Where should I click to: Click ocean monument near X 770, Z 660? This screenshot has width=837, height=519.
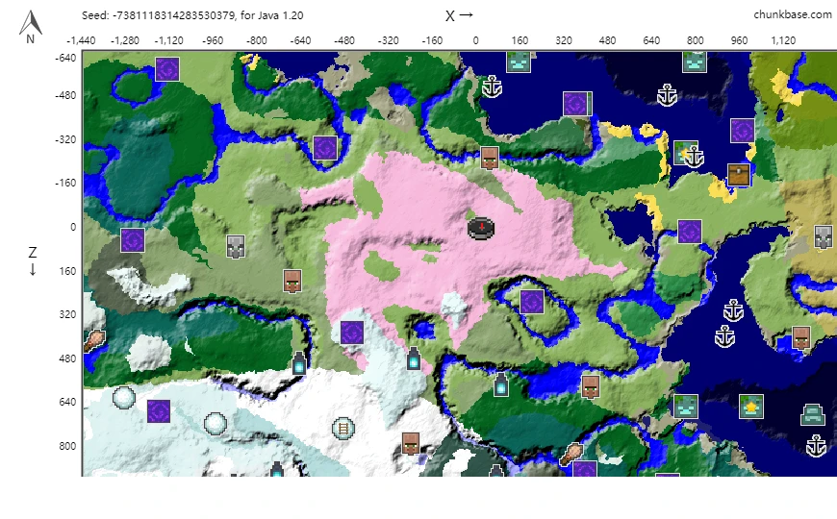tap(686, 407)
